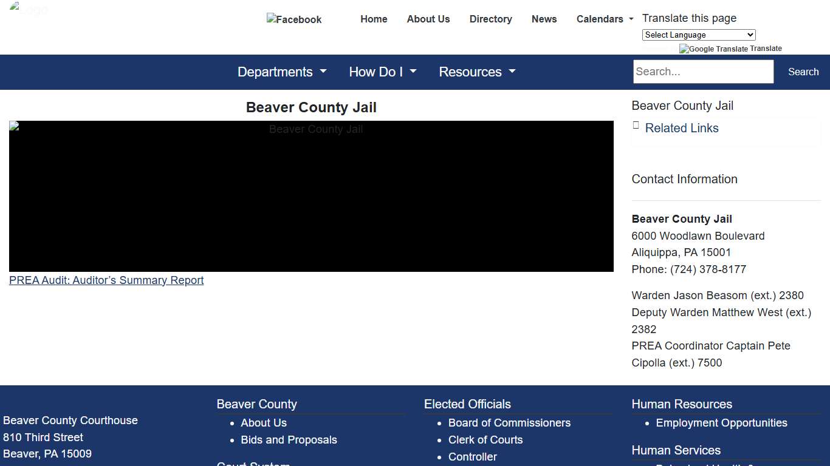Open the Directory page
The height and width of the screenshot is (466, 830).
(x=490, y=19)
